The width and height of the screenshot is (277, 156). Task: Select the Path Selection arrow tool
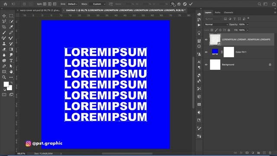tap(11, 66)
